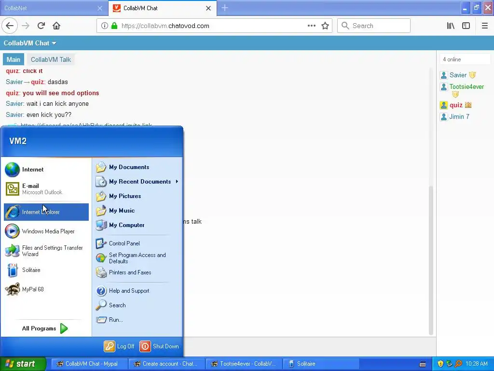
Task: Open Control Panel
Action: click(x=137, y=243)
